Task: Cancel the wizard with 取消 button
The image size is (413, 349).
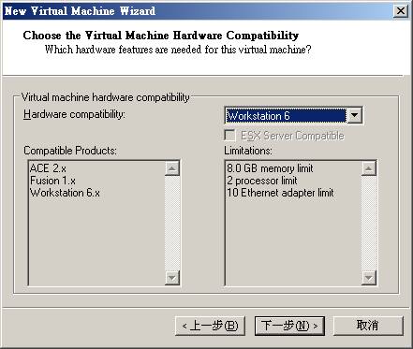Action: [x=368, y=326]
